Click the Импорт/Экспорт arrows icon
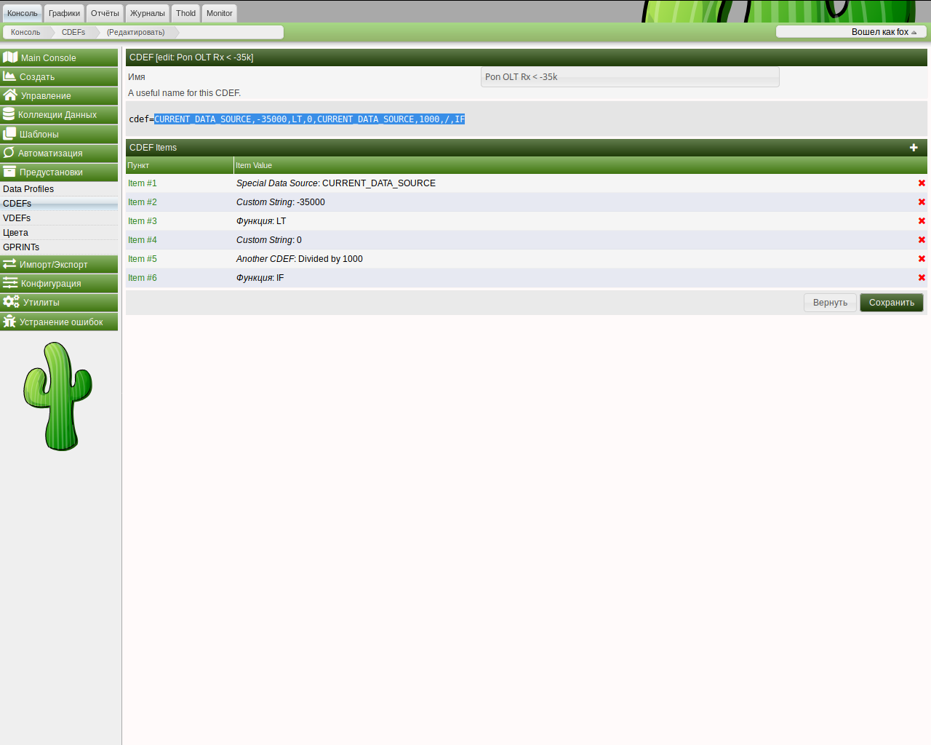 tap(9, 263)
